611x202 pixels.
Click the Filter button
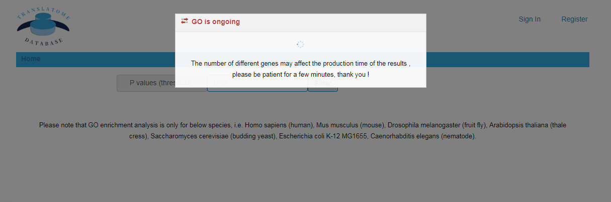[x=323, y=83]
